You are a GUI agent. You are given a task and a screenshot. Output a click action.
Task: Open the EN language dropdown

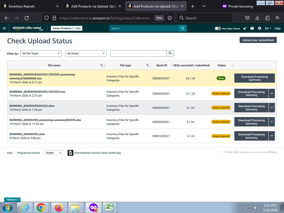[268, 29]
